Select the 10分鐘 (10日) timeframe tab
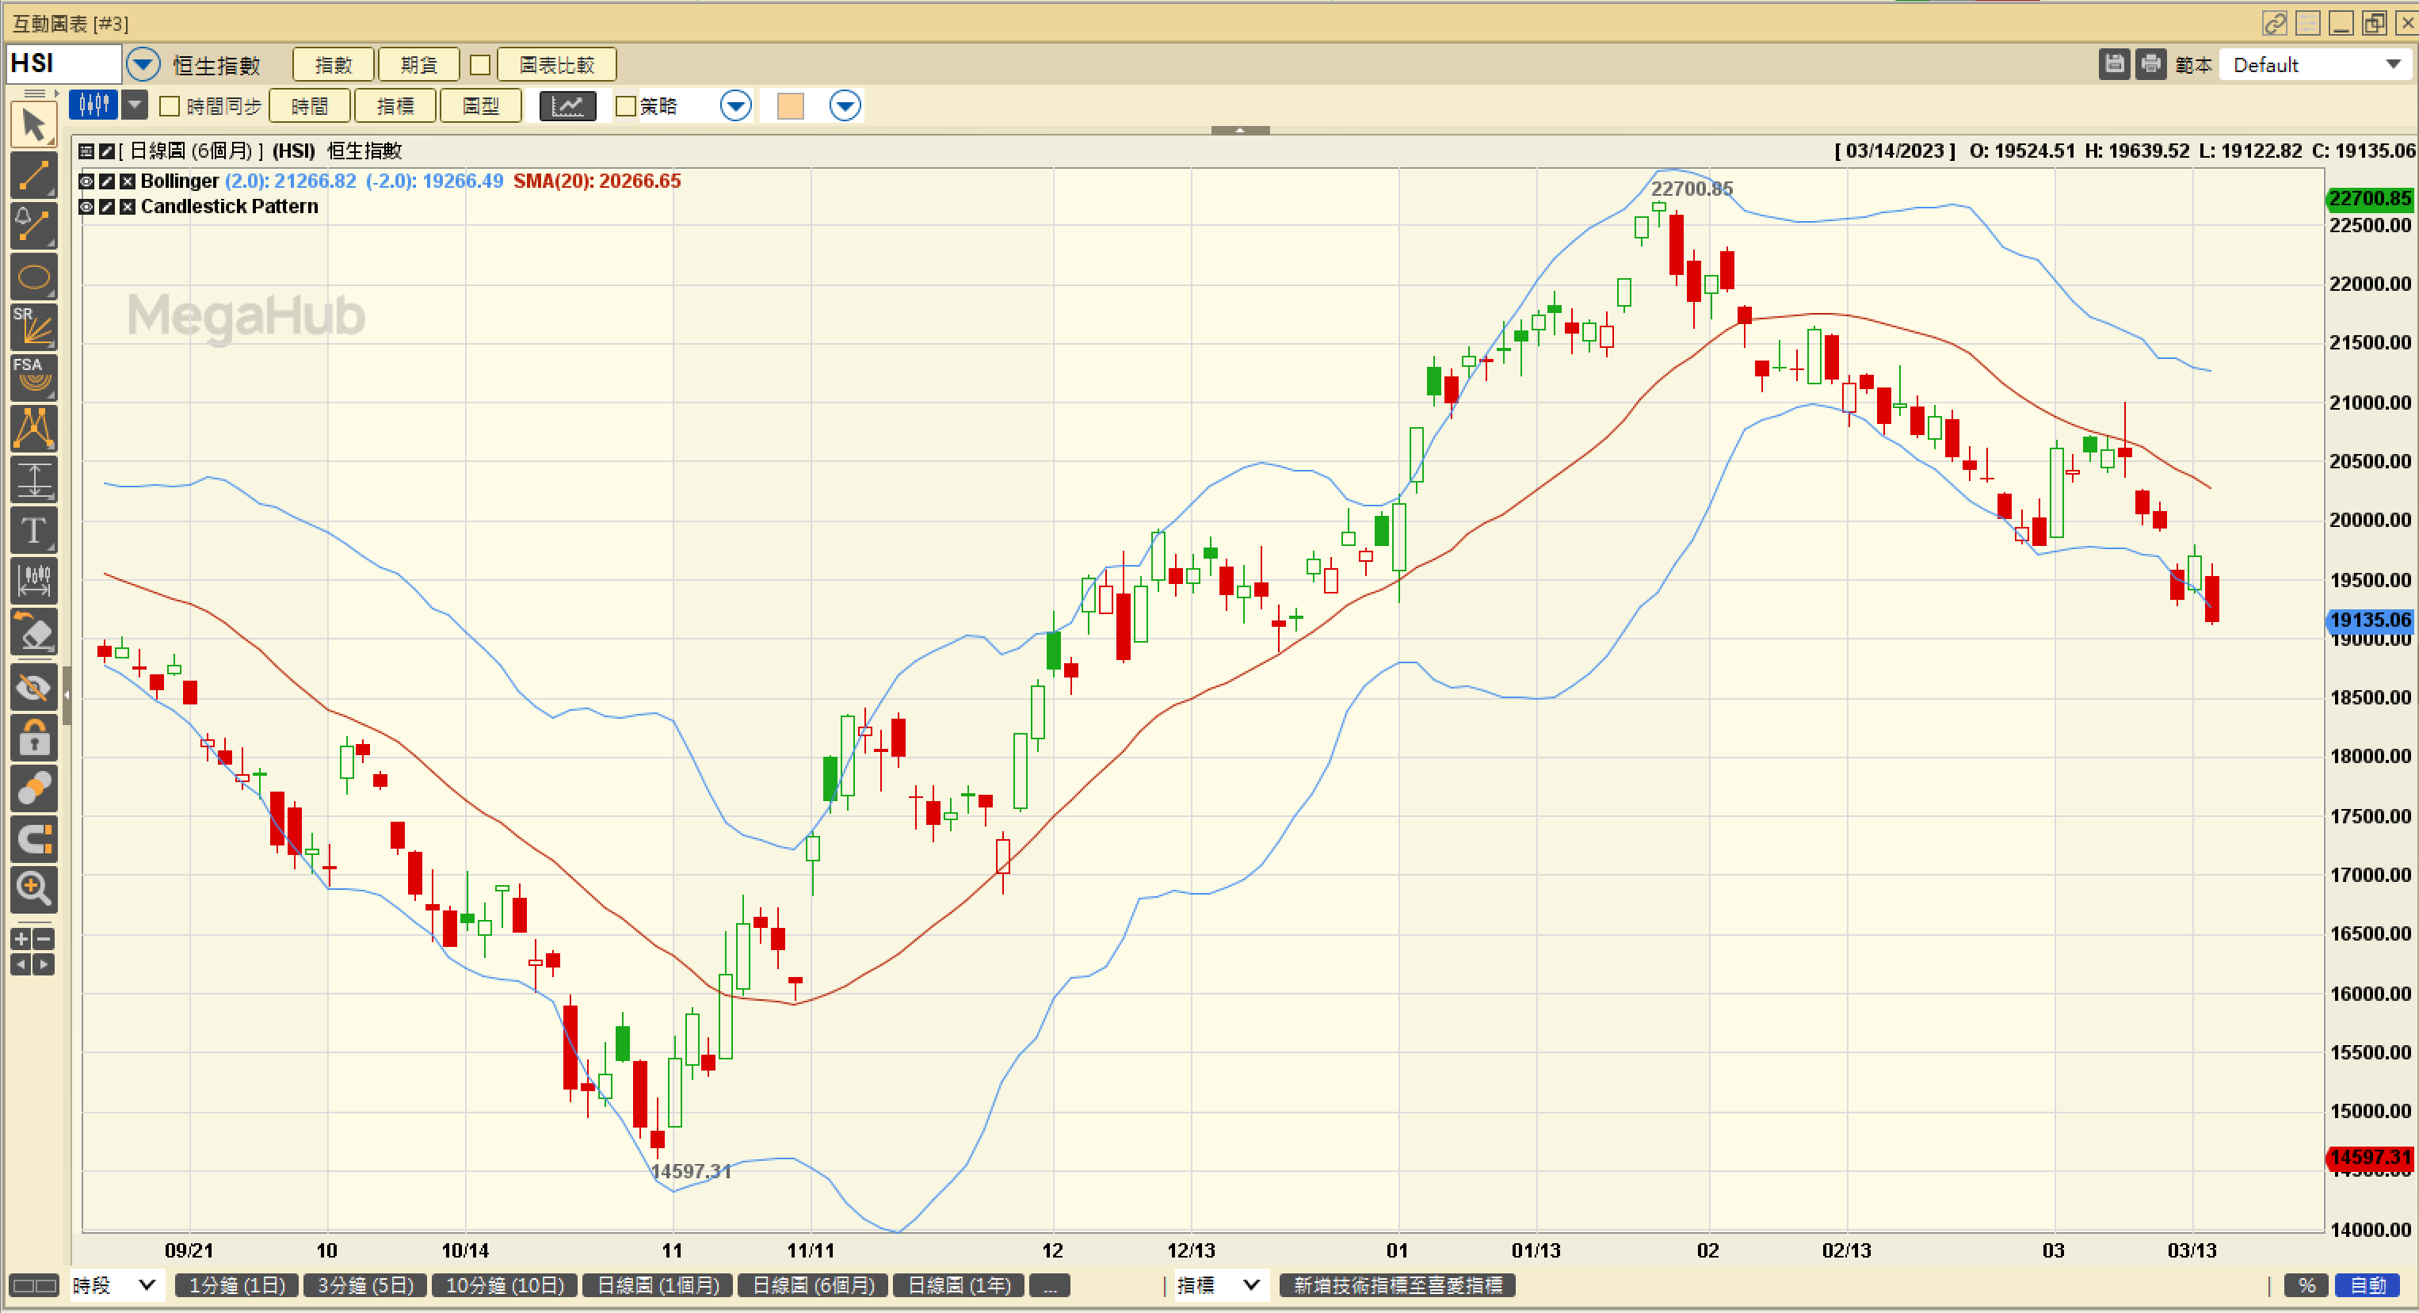 [x=504, y=1284]
